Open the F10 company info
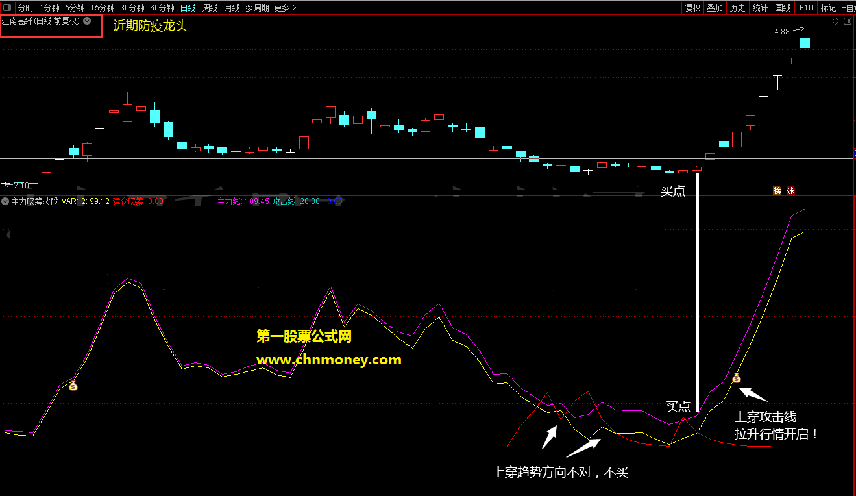The height and width of the screenshot is (496, 856). [806, 8]
